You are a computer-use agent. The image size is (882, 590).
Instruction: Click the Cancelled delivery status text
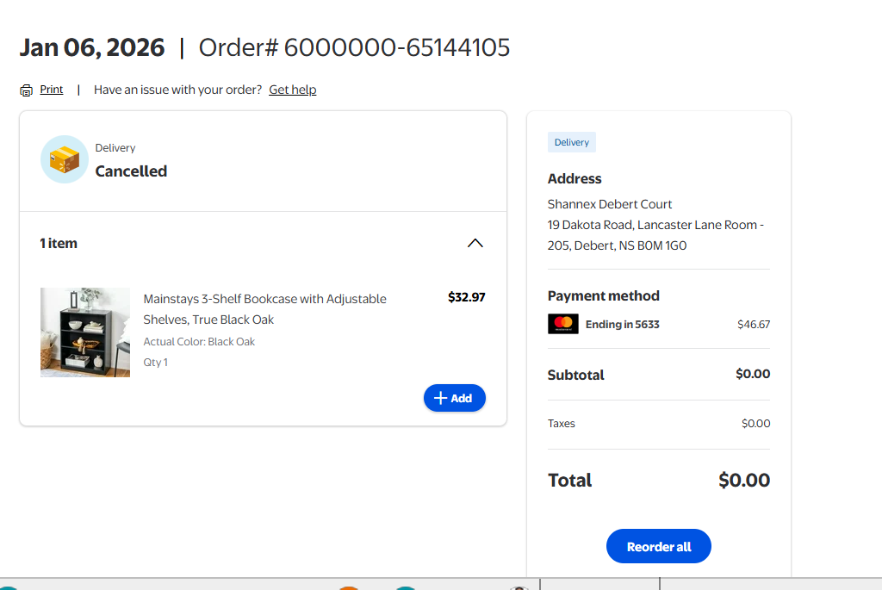point(131,171)
